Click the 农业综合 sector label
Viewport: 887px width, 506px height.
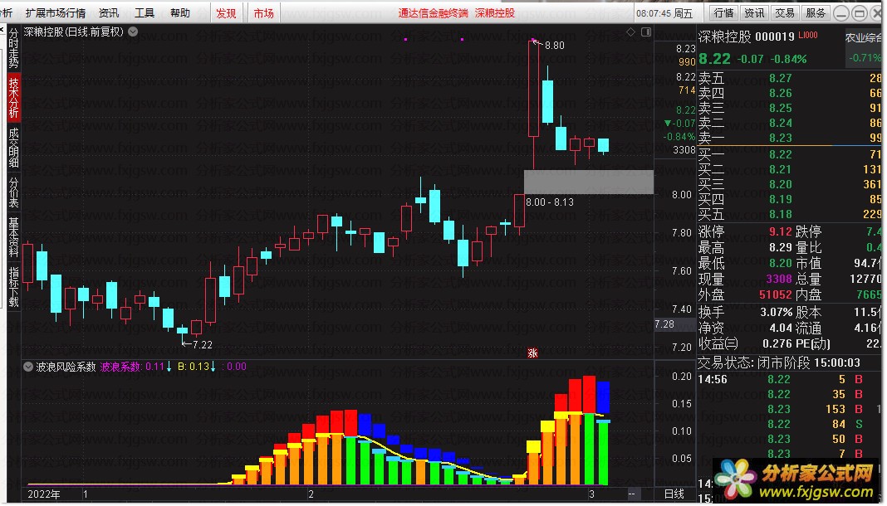[x=863, y=38]
